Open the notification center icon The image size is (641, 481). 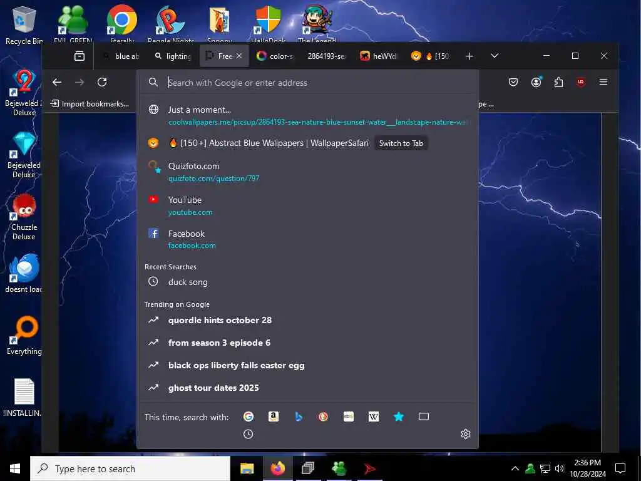click(x=620, y=468)
